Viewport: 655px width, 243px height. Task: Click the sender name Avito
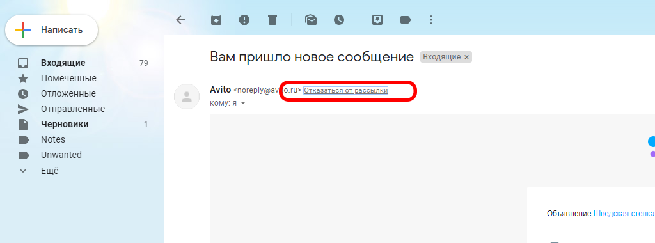click(220, 90)
